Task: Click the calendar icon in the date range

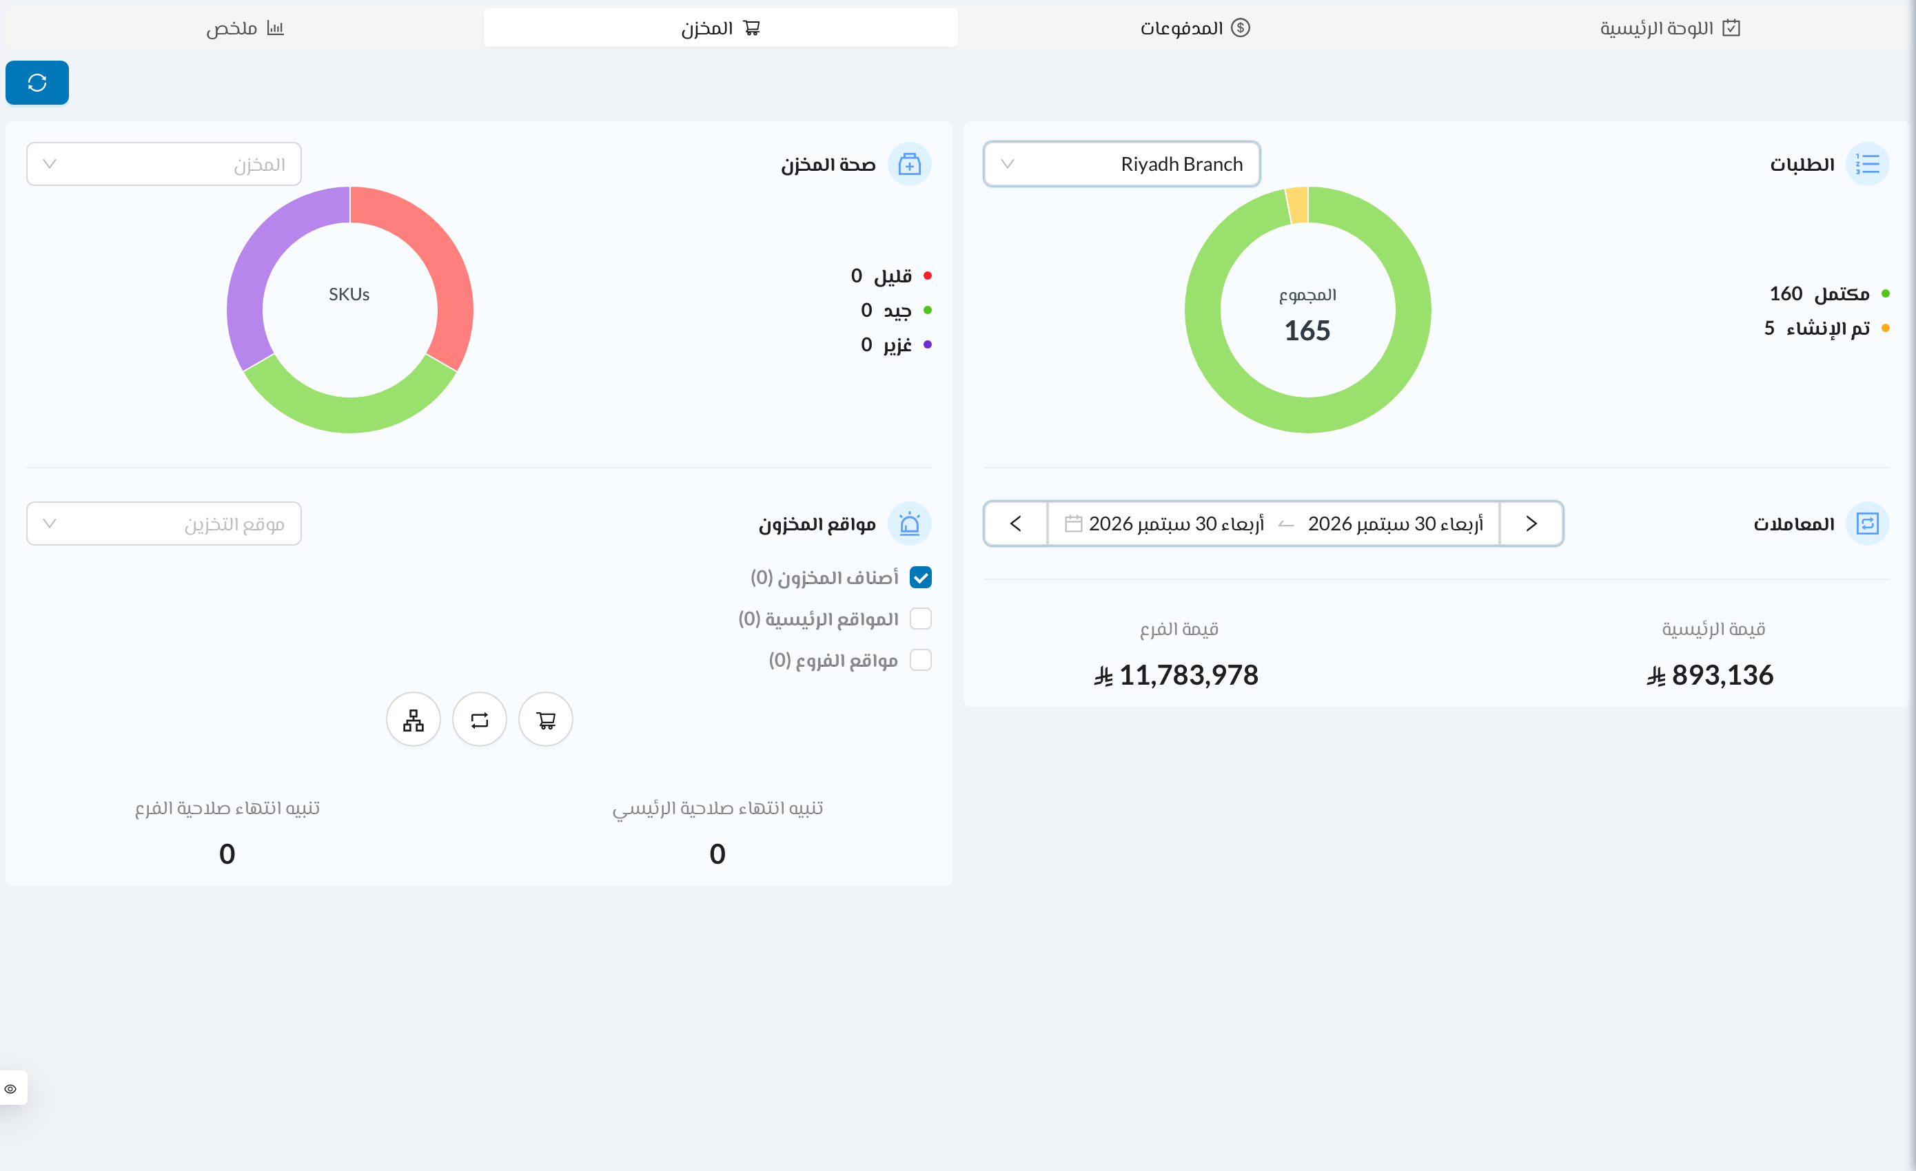Action: pyautogui.click(x=1073, y=524)
